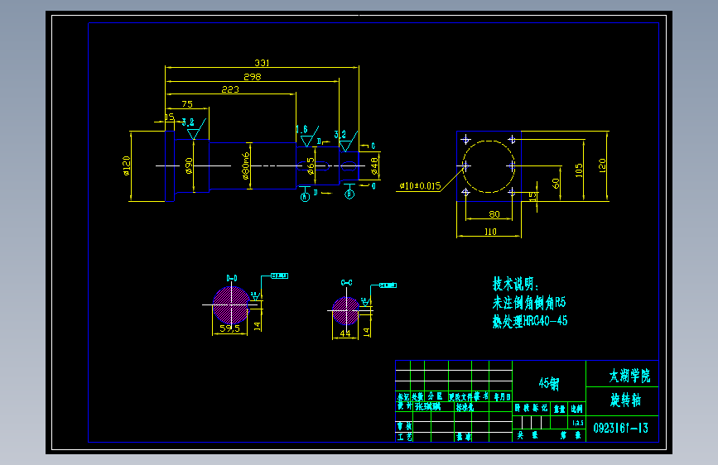Select the ø120 flange diameter text
This screenshot has width=718, height=465.
[127, 165]
